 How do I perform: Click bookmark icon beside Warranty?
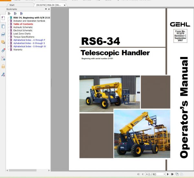point(11,50)
